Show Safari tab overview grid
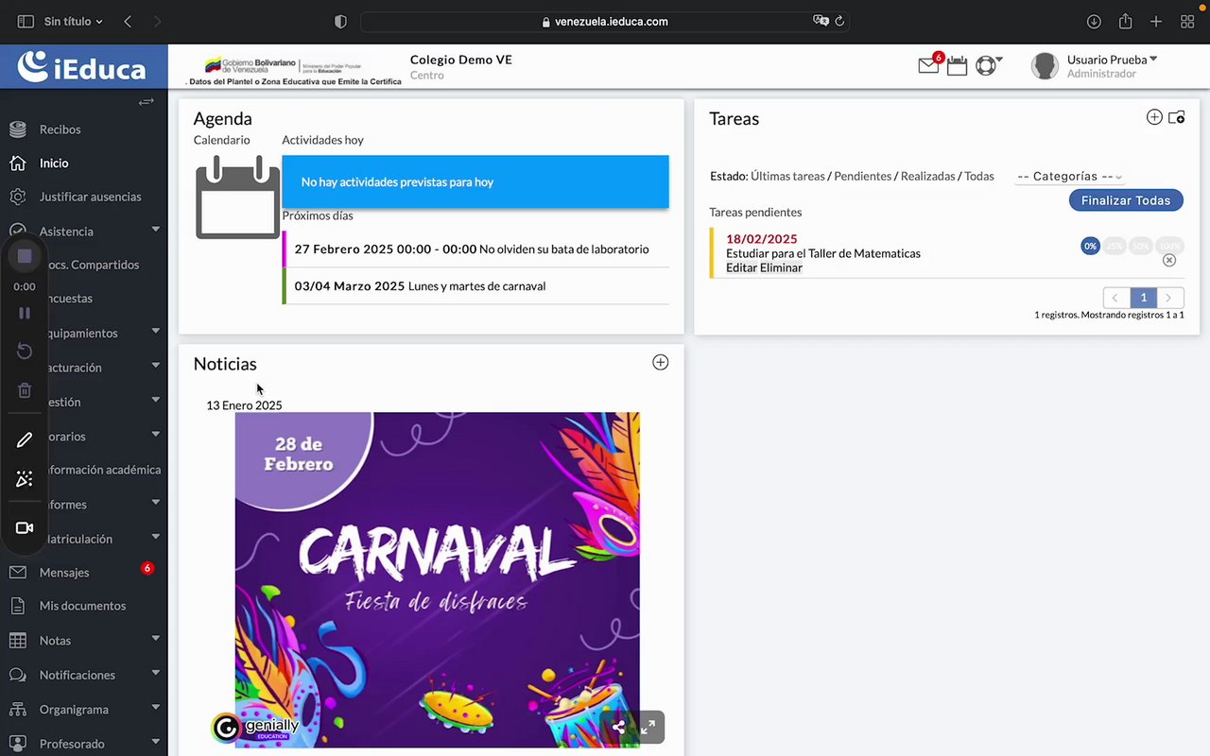Viewport: 1210px width, 756px height. tap(1187, 21)
